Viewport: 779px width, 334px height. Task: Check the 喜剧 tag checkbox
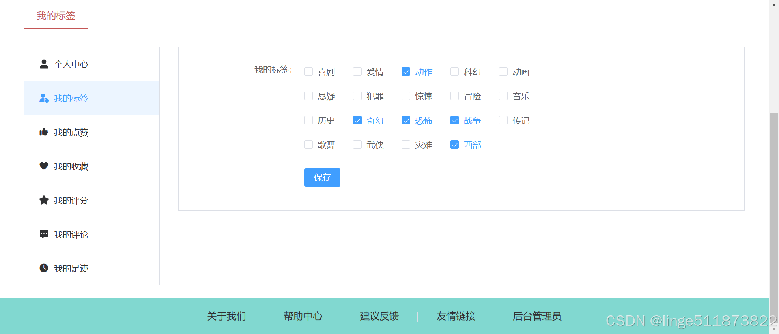pyautogui.click(x=308, y=72)
